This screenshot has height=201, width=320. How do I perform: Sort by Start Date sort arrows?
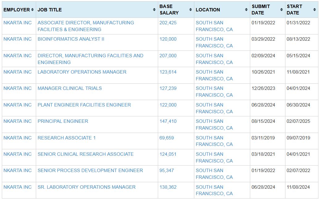tap(314, 10)
